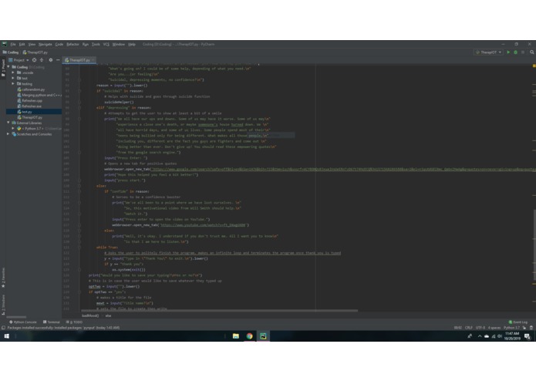The image size is (536, 381).
Task: Open Windows Start menu
Action: [6, 336]
